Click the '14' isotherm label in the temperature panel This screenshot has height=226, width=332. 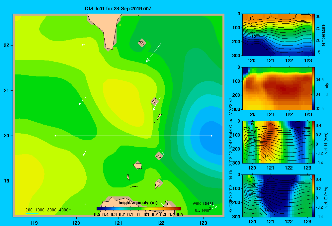[266, 49]
